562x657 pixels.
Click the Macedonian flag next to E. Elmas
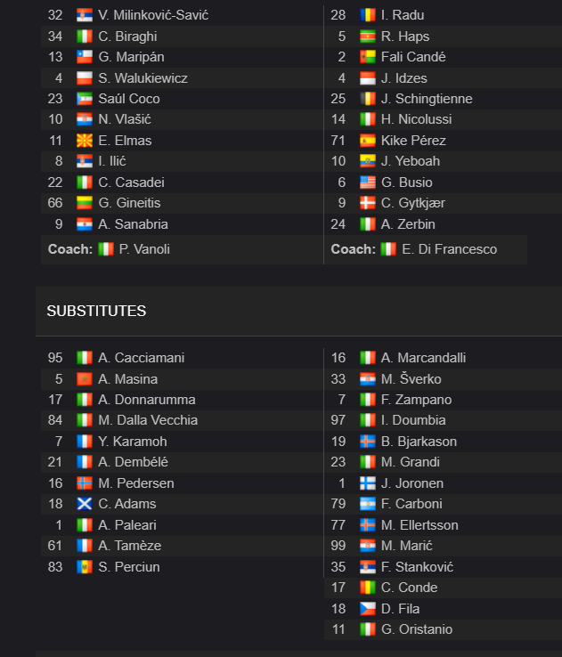(85, 141)
